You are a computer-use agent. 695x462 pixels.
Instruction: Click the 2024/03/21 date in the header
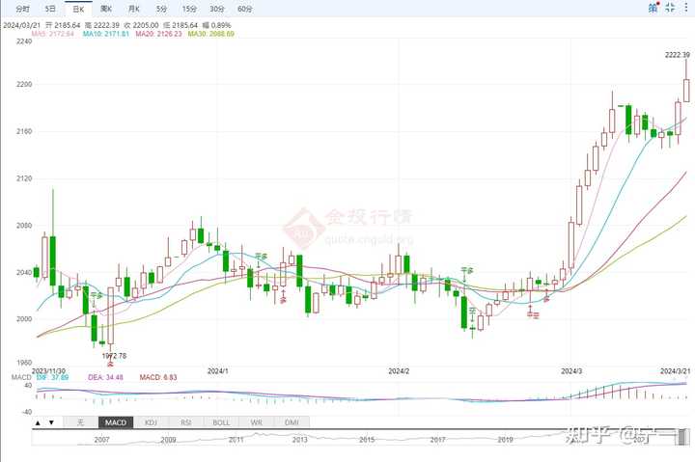coord(20,25)
